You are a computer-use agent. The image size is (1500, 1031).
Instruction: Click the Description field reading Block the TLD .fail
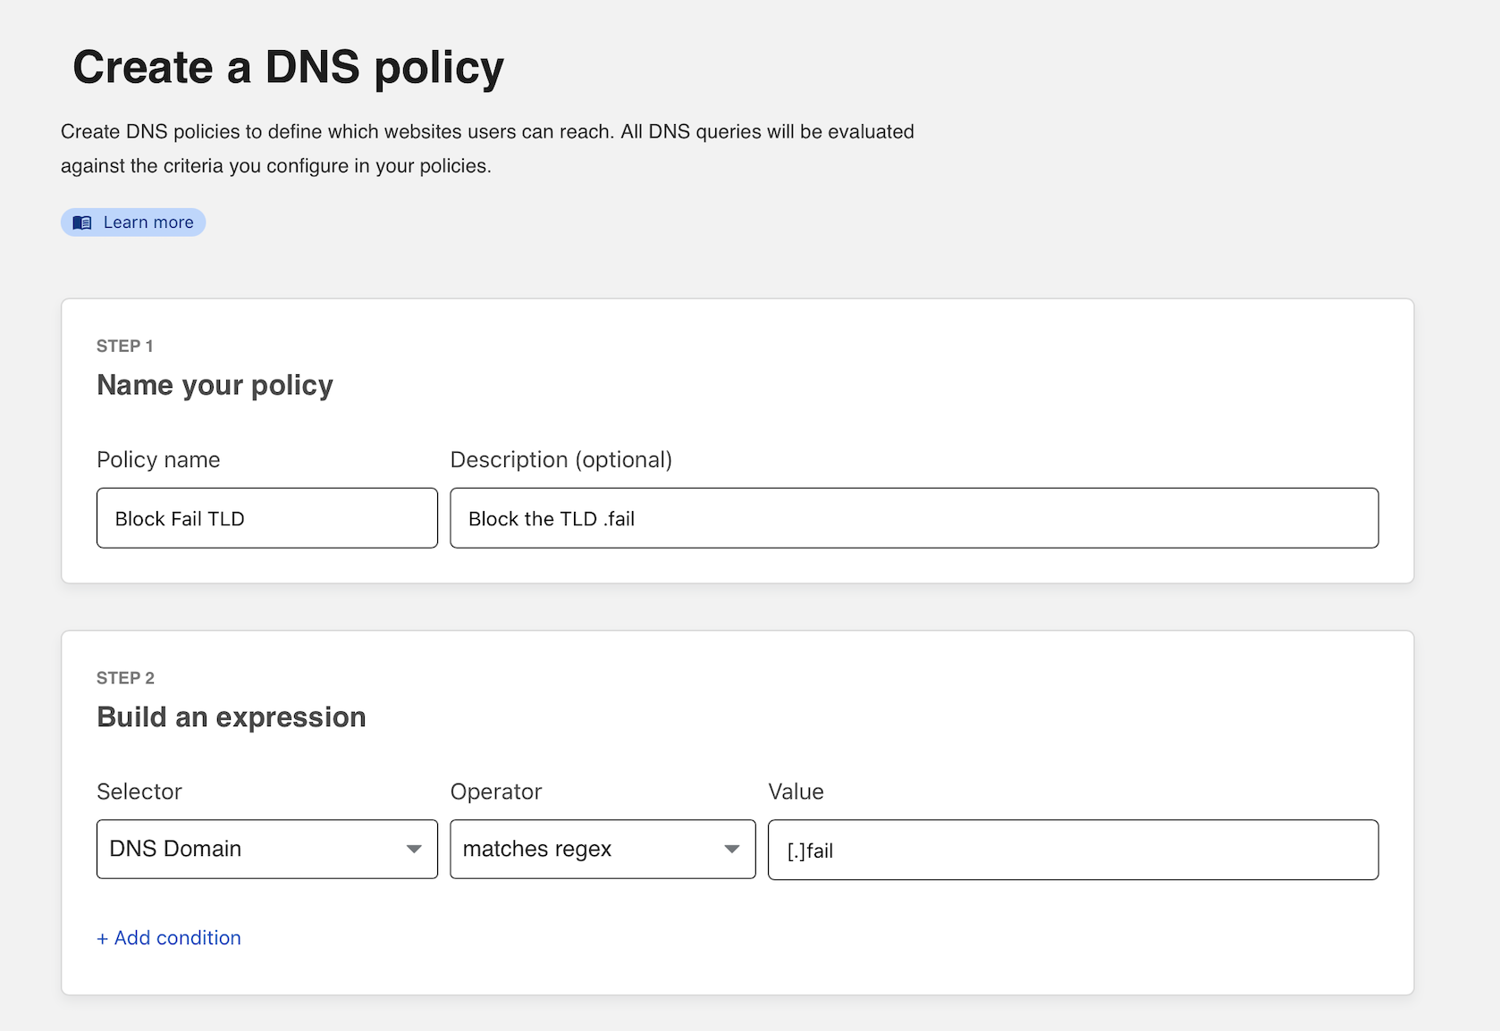click(913, 518)
